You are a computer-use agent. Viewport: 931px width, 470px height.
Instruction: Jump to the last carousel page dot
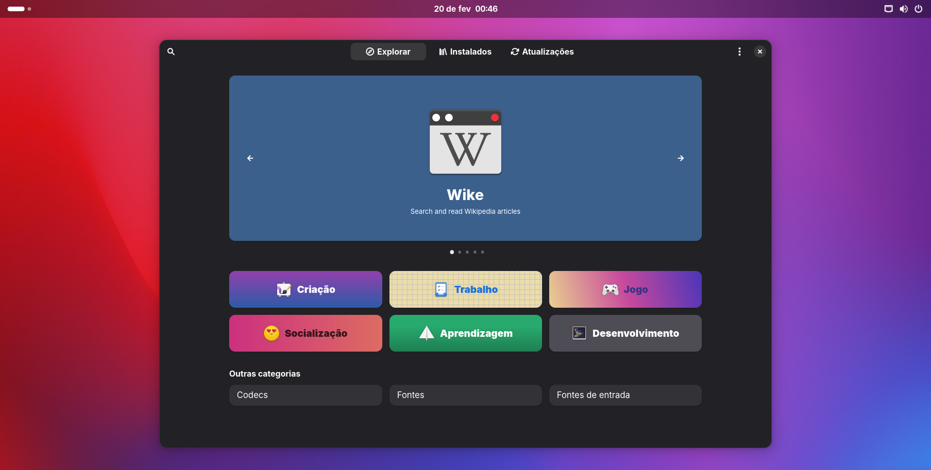(482, 252)
